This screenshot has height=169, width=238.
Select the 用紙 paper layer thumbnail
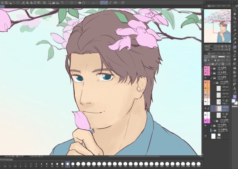point(213,136)
